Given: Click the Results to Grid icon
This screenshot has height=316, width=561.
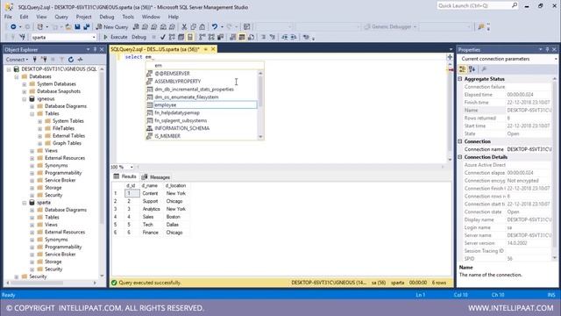Looking at the screenshot, I should point(242,37).
